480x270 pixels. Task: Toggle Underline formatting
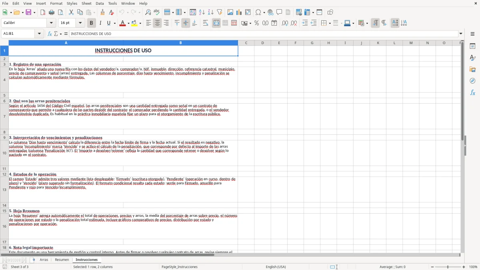coord(108,23)
